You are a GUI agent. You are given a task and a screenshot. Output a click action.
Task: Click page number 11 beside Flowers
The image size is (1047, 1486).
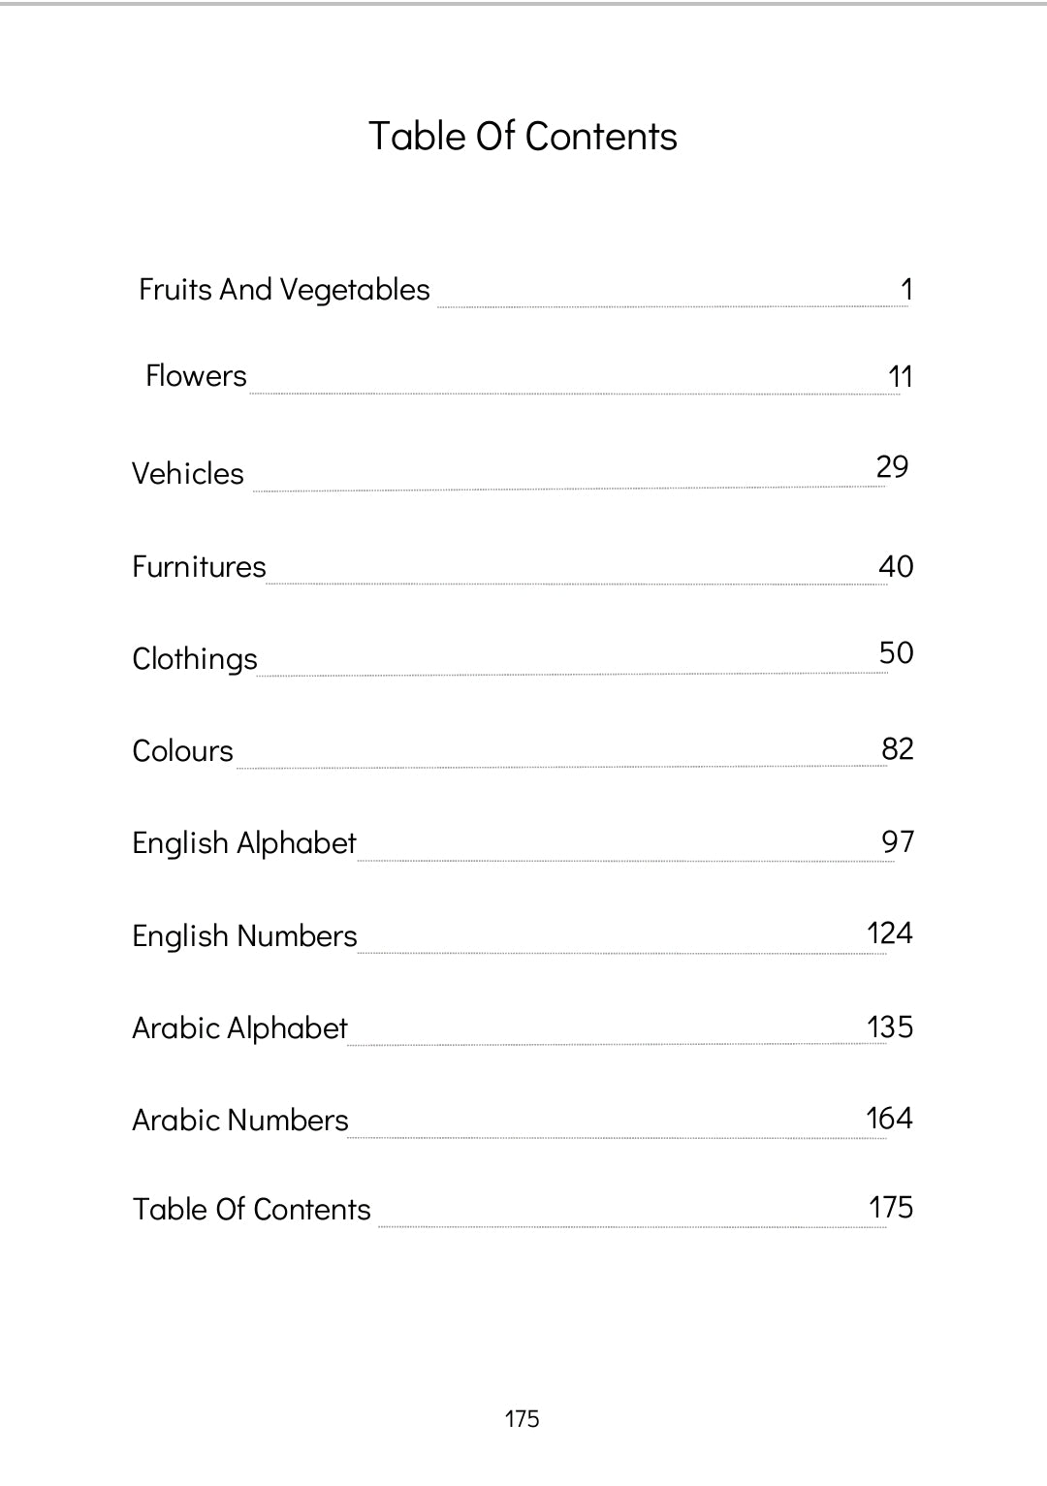click(901, 377)
